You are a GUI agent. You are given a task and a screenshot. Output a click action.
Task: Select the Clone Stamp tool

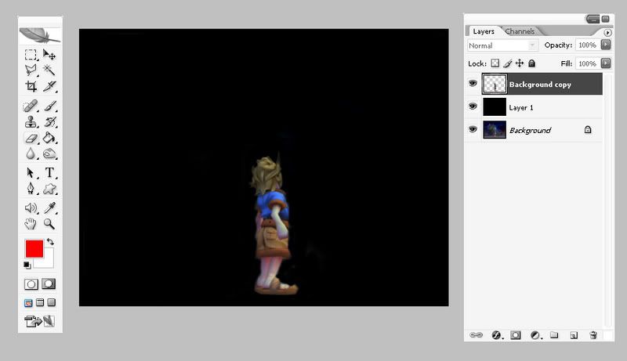coord(31,122)
